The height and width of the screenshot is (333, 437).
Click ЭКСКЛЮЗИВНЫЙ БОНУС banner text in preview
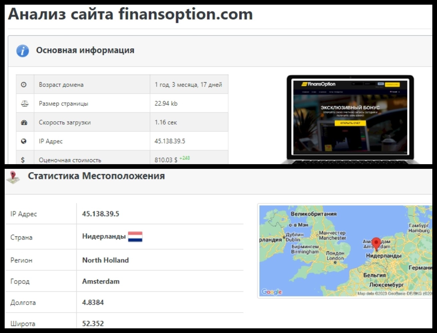(x=350, y=108)
